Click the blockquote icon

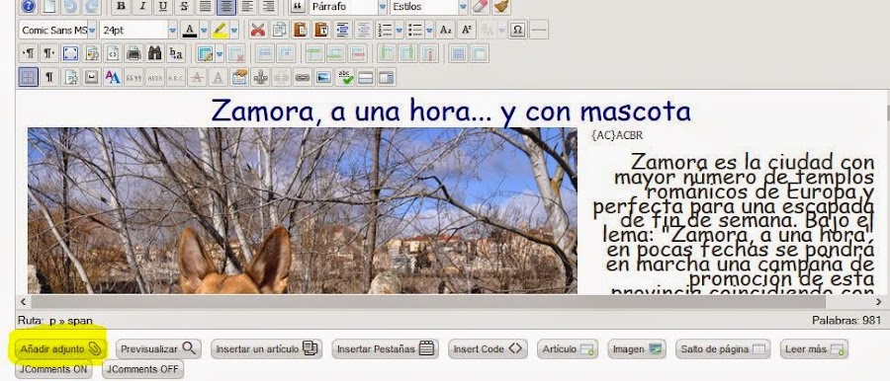[297, 6]
